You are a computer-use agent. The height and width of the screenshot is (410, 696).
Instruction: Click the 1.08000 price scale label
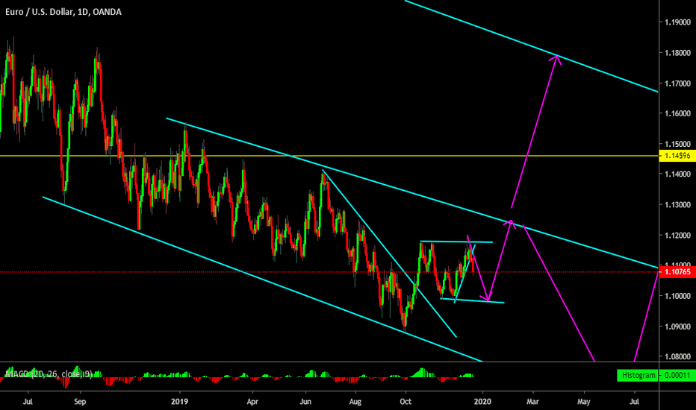click(x=677, y=356)
